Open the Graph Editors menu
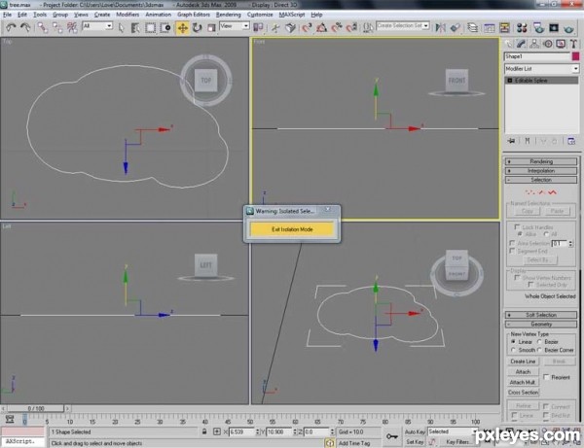The height and width of the screenshot is (448, 584). pyautogui.click(x=194, y=15)
